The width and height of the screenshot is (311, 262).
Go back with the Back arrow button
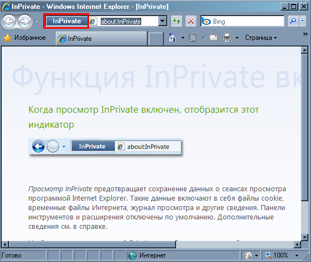pyautogui.click(x=9, y=21)
